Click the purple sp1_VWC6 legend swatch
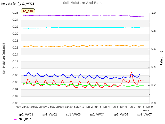Image resolution: width=165 pixels, height=124 pixels. pyautogui.click(x=110, y=115)
